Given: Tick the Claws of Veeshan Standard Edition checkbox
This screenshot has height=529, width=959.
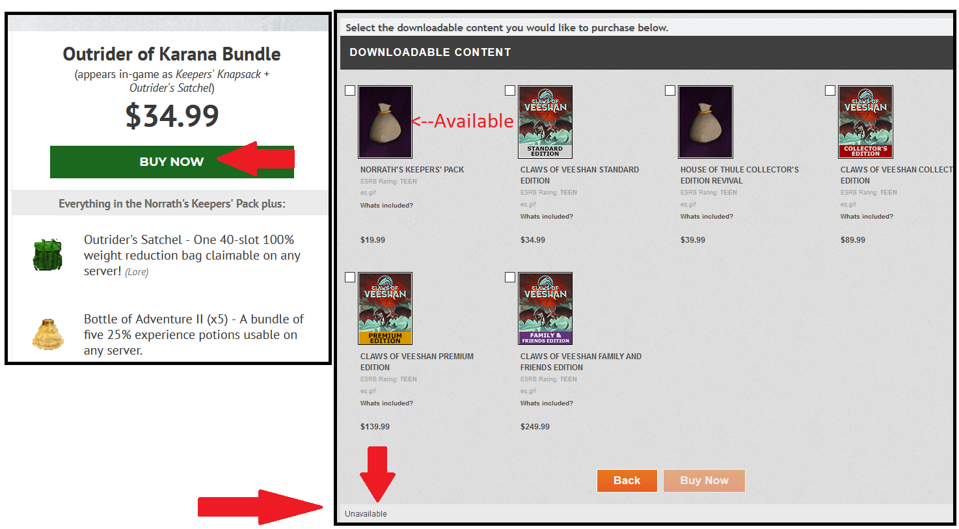Looking at the screenshot, I should 510,90.
